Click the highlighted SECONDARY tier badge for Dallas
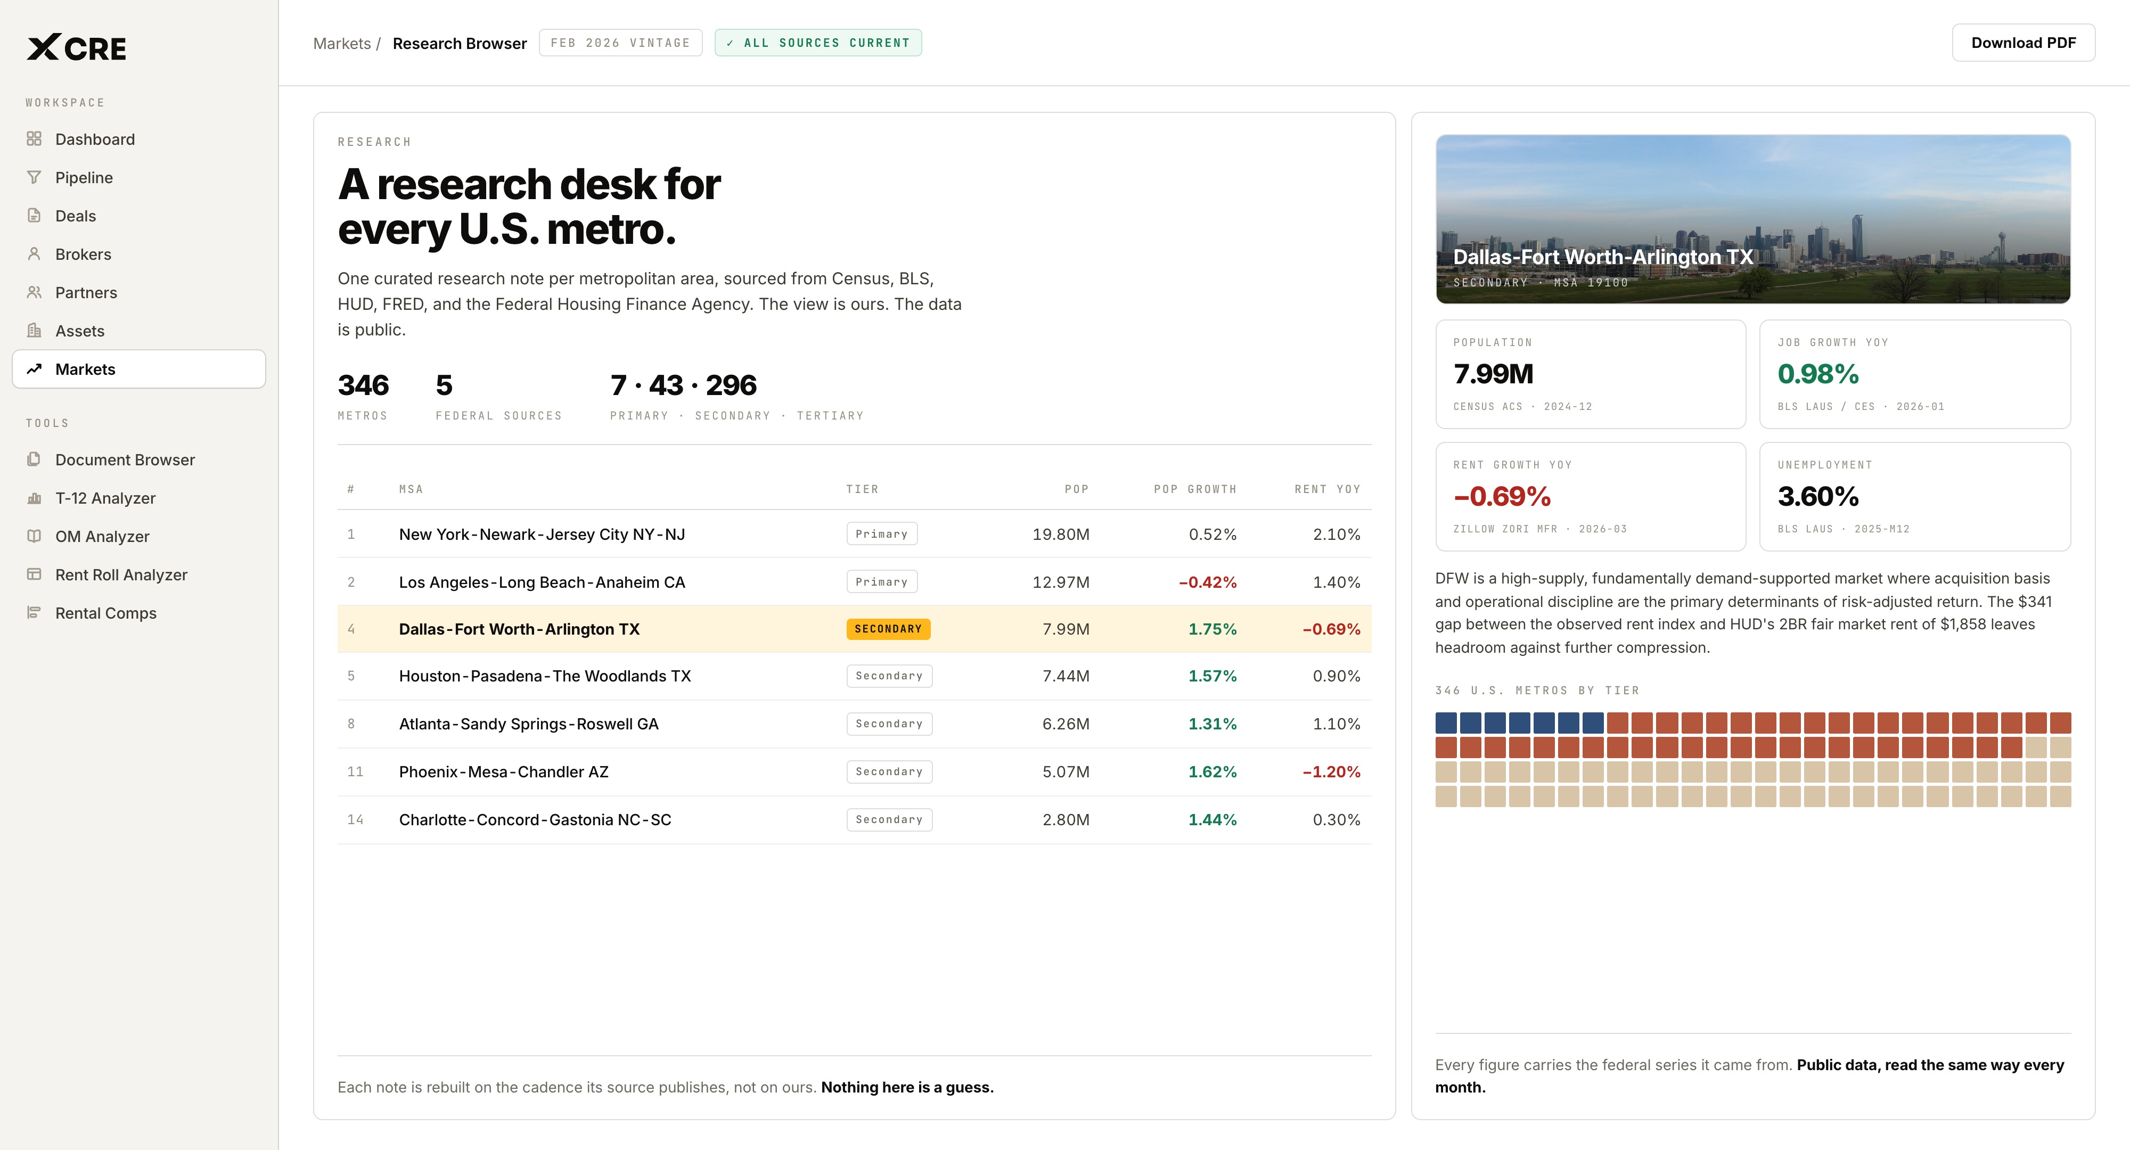The width and height of the screenshot is (2130, 1150). coord(888,629)
